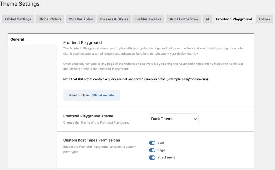Viewport: 275px width, 170px height.
Task: Open the Dark Theme dropdown
Action: click(173, 119)
